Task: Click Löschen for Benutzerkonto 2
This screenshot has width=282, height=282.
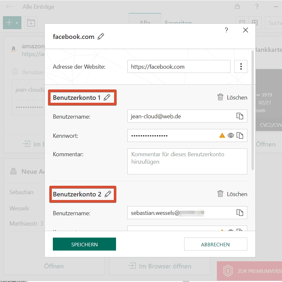Action: pos(237,194)
